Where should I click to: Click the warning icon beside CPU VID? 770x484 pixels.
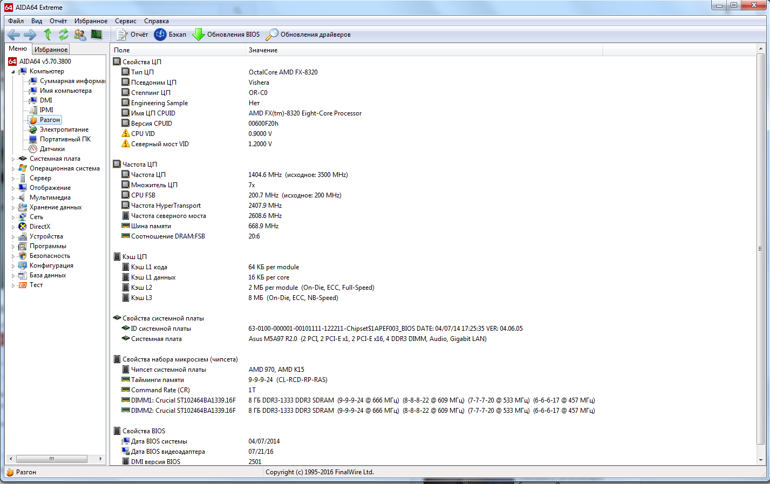[x=126, y=133]
